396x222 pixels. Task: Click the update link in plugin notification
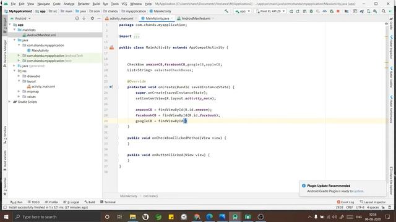coord(358,191)
